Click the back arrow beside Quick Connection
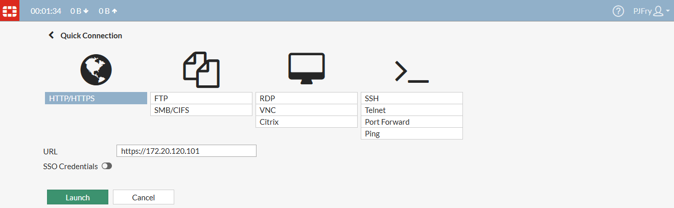Screen dimensions: 674x208 [51, 35]
